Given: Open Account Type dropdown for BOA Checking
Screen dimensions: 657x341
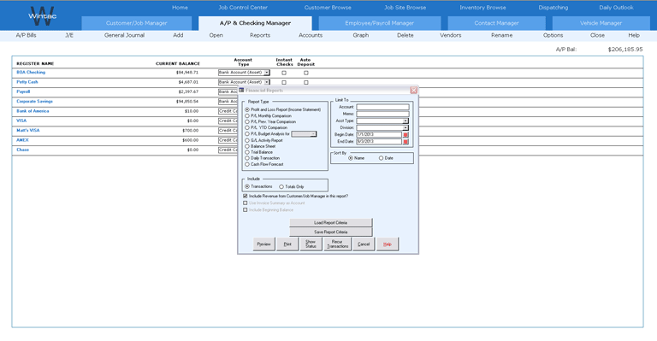Looking at the screenshot, I should point(267,73).
